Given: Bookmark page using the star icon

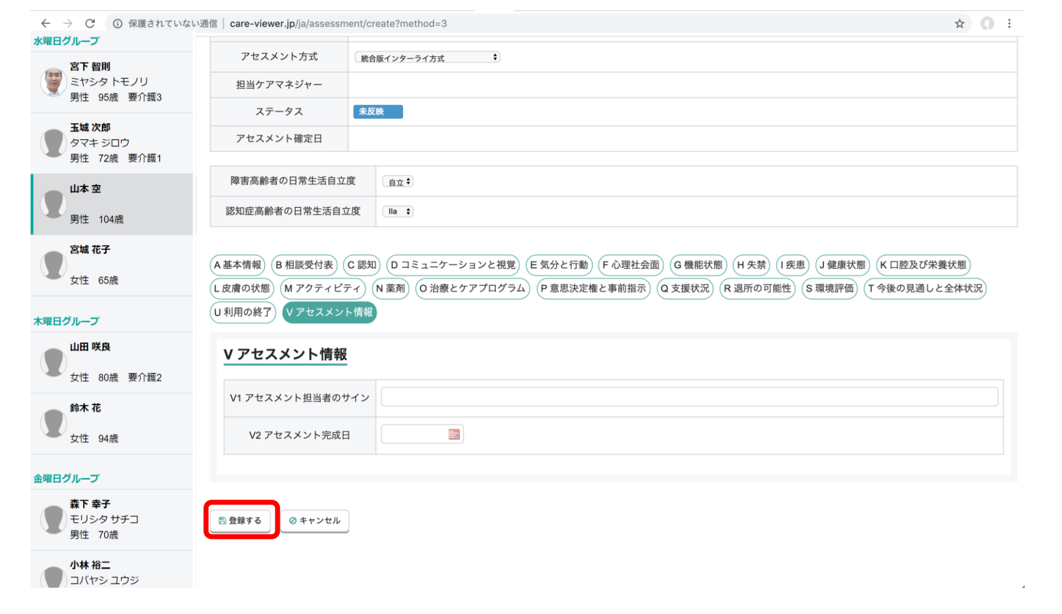Looking at the screenshot, I should click(x=960, y=24).
